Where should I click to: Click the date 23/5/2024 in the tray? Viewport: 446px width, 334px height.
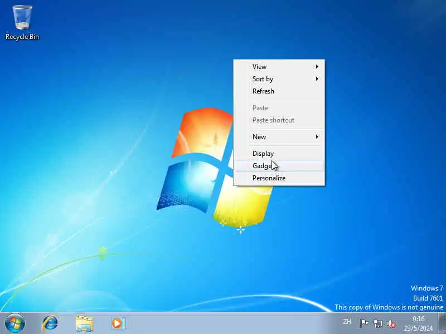(x=419, y=328)
